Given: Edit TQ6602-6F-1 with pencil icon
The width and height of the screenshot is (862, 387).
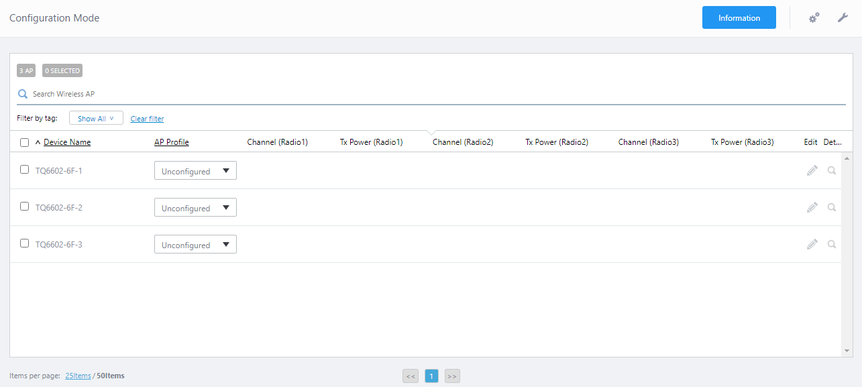Looking at the screenshot, I should pyautogui.click(x=812, y=170).
